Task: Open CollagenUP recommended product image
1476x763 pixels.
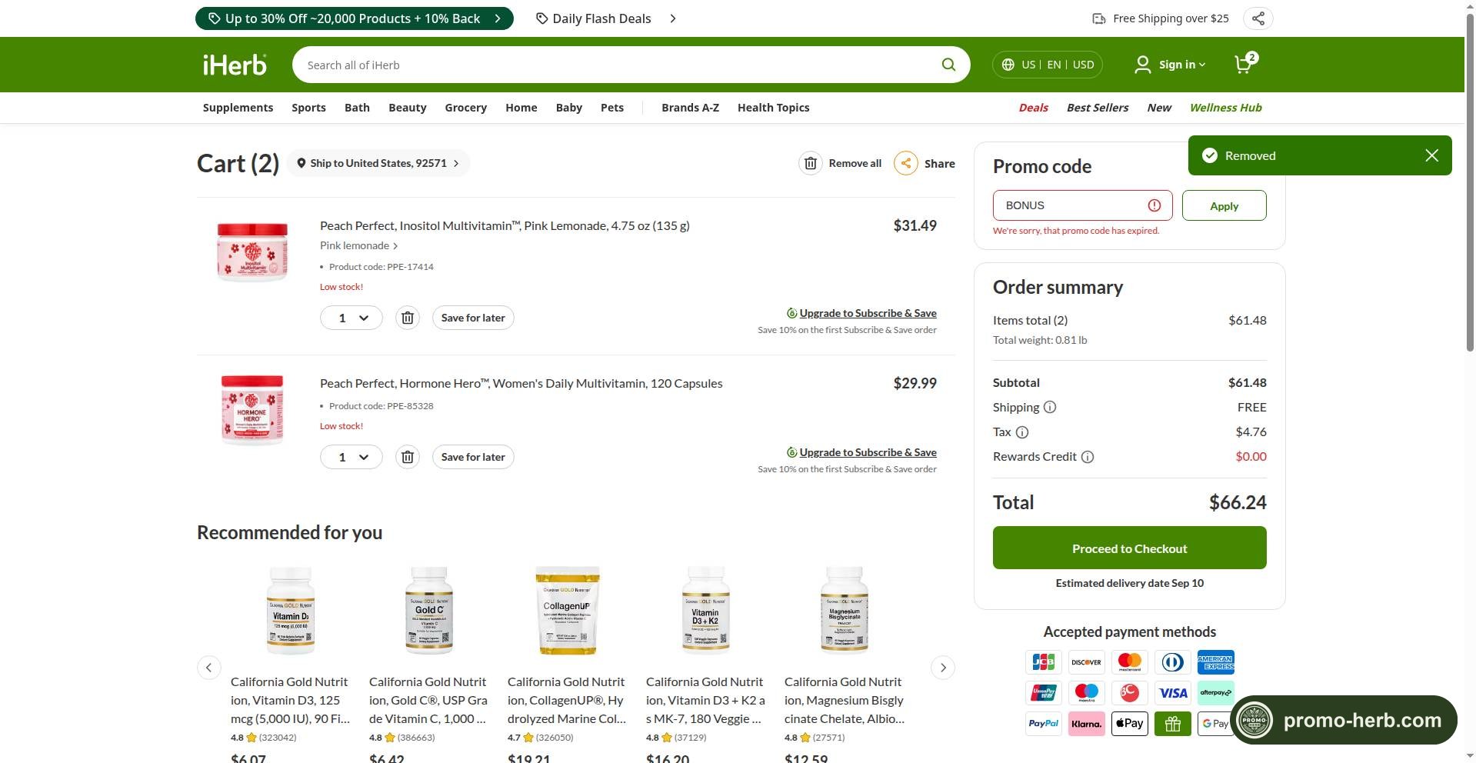Action: click(x=567, y=611)
